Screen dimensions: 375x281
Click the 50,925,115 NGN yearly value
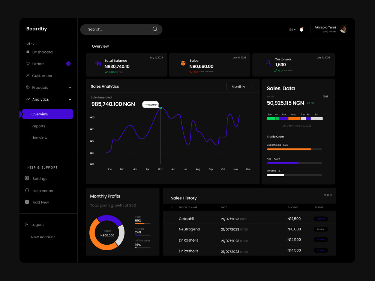[285, 103]
